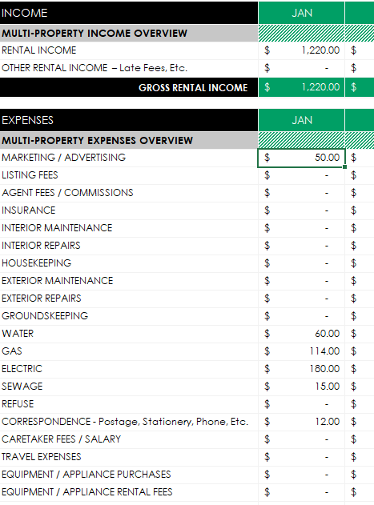This screenshot has width=374, height=505.
Task: Click the Correspondence January 12.00 cell
Action: click(301, 422)
